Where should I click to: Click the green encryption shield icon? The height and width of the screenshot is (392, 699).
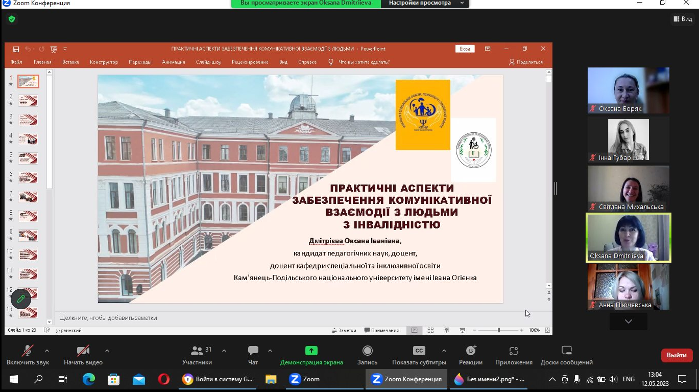11,19
